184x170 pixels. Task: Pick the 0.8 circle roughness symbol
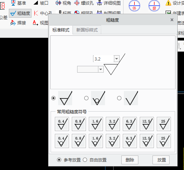79,141
